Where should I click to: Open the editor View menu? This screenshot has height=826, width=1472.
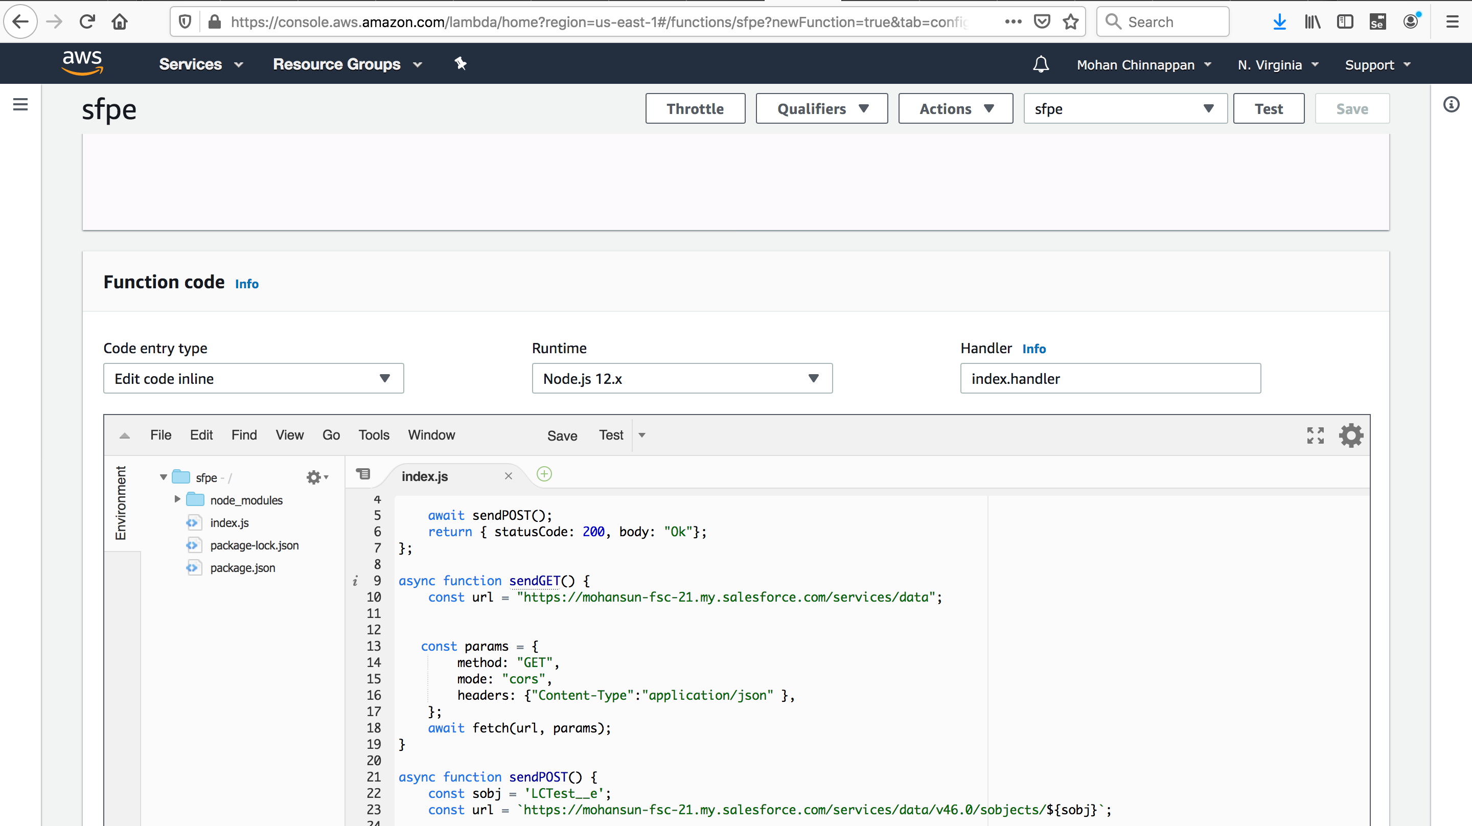click(290, 435)
